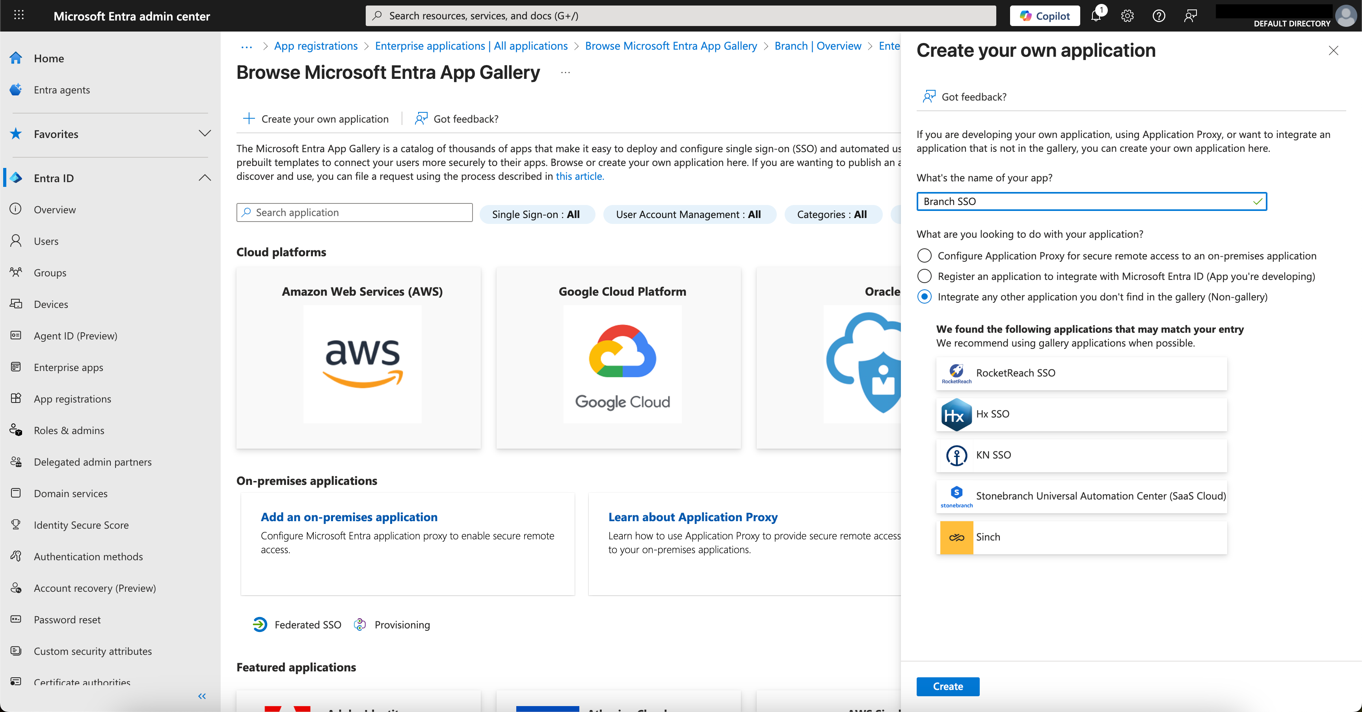Expand the Favorites section chevron
This screenshot has height=712, width=1362.
pyautogui.click(x=205, y=133)
